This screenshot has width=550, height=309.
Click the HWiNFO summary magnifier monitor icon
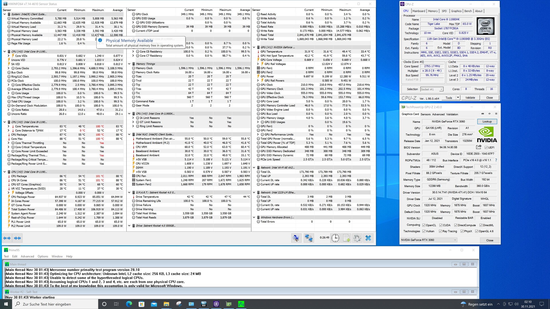coord(296,238)
